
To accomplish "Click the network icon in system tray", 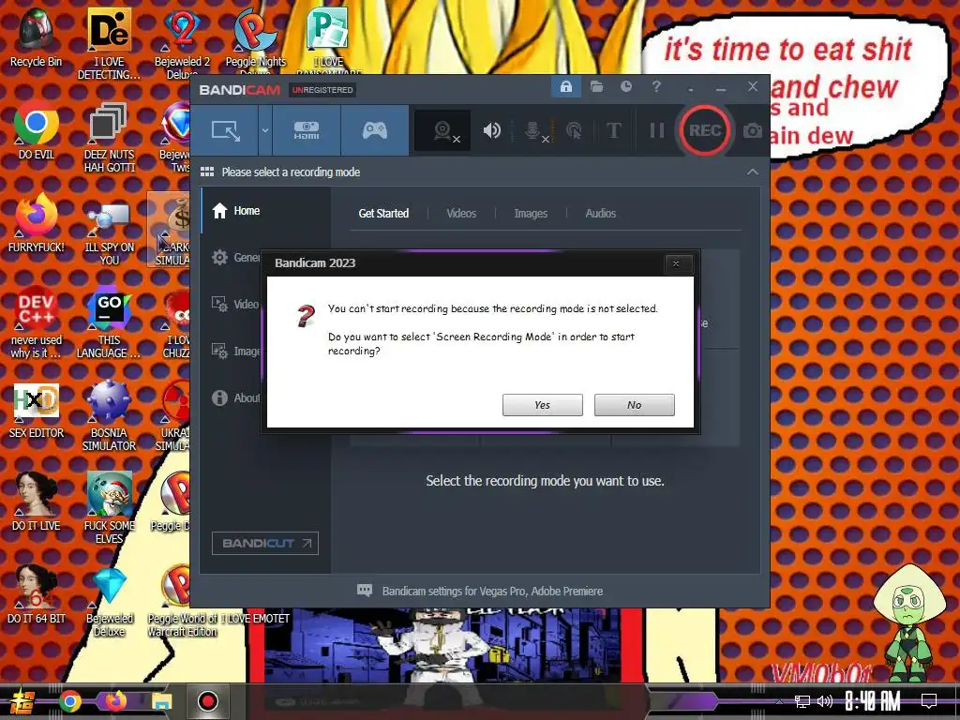I will (802, 701).
